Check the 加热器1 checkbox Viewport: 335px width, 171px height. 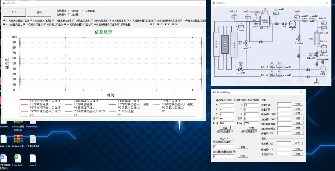point(69,11)
